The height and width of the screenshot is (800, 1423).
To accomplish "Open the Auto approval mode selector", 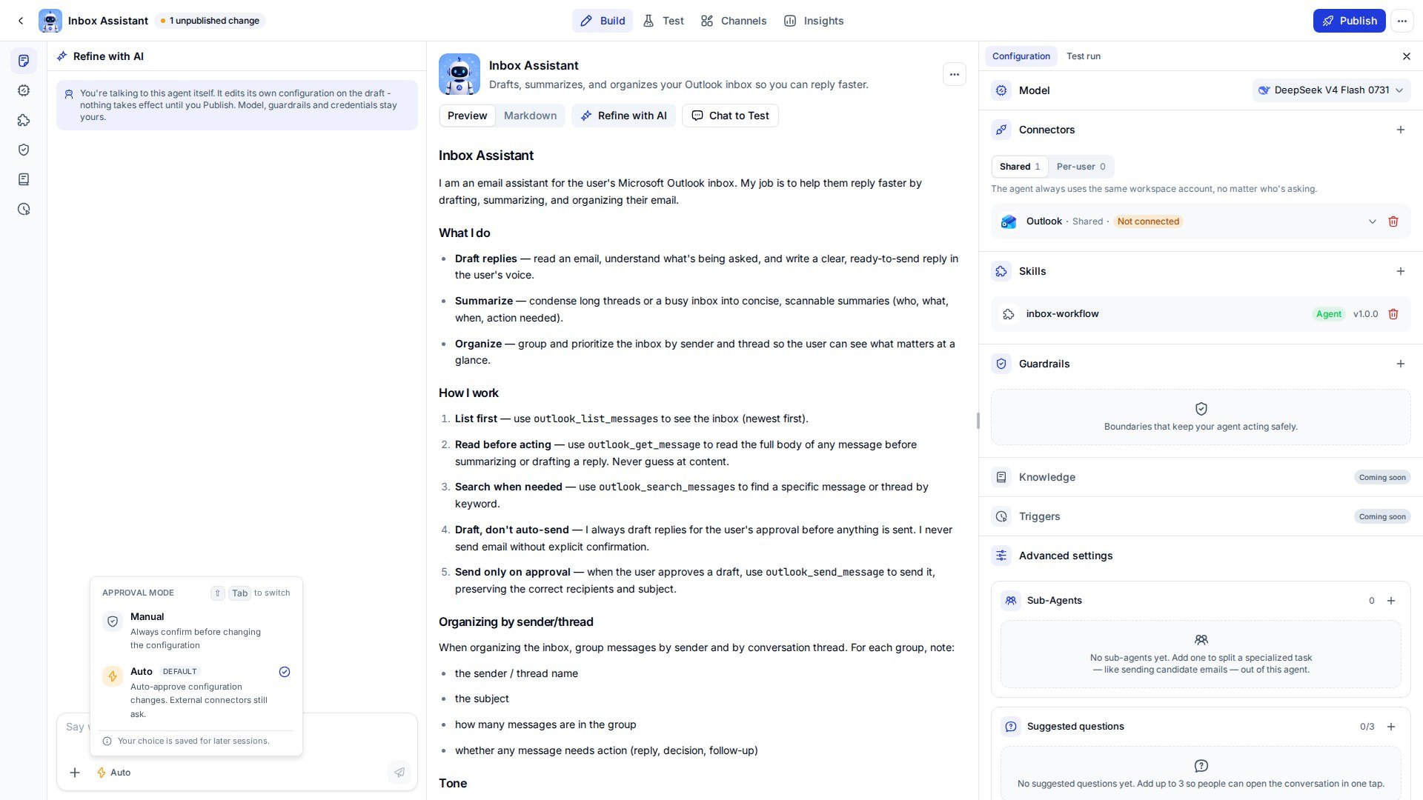I will (113, 773).
